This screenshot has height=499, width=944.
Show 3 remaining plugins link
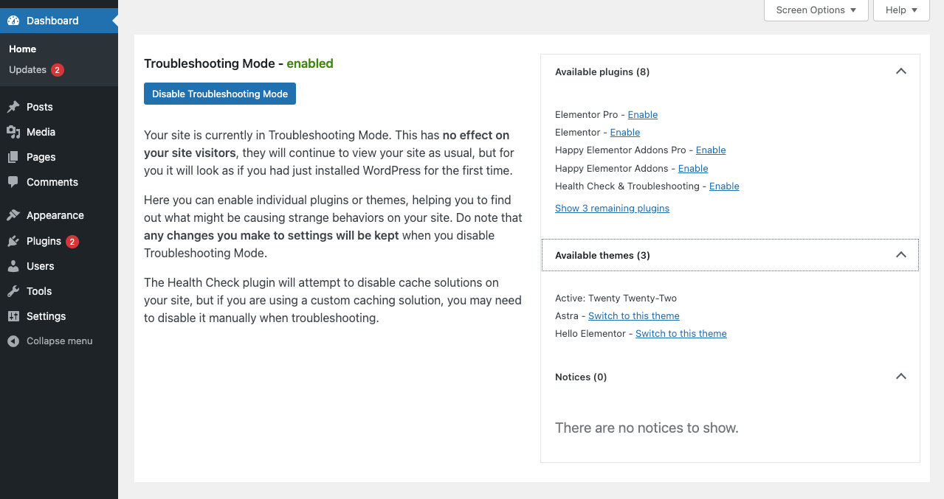coord(612,208)
